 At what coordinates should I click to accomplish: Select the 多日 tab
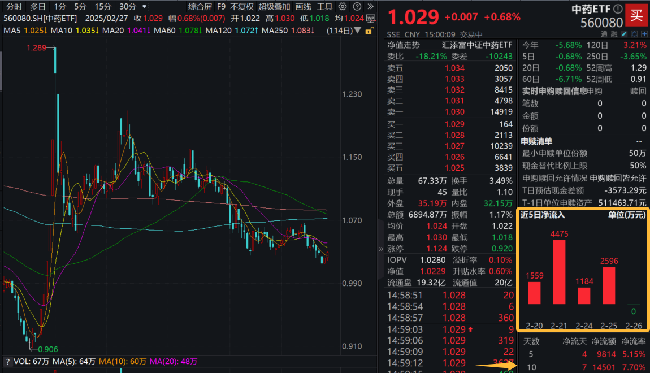pos(37,7)
